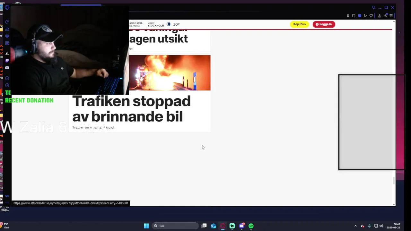Click the M-labelled icon in Opera sidebar
411x231 pixels.
coord(7,43)
